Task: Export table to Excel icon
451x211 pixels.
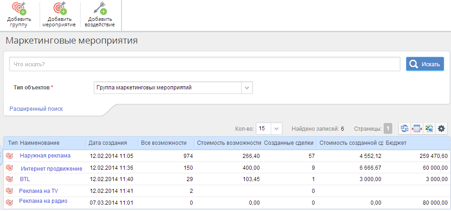Action: [x=429, y=129]
